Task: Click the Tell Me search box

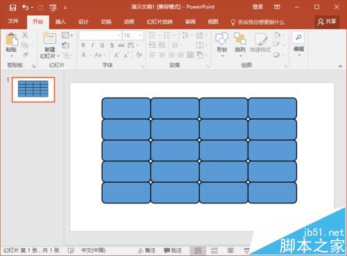Action: (257, 22)
